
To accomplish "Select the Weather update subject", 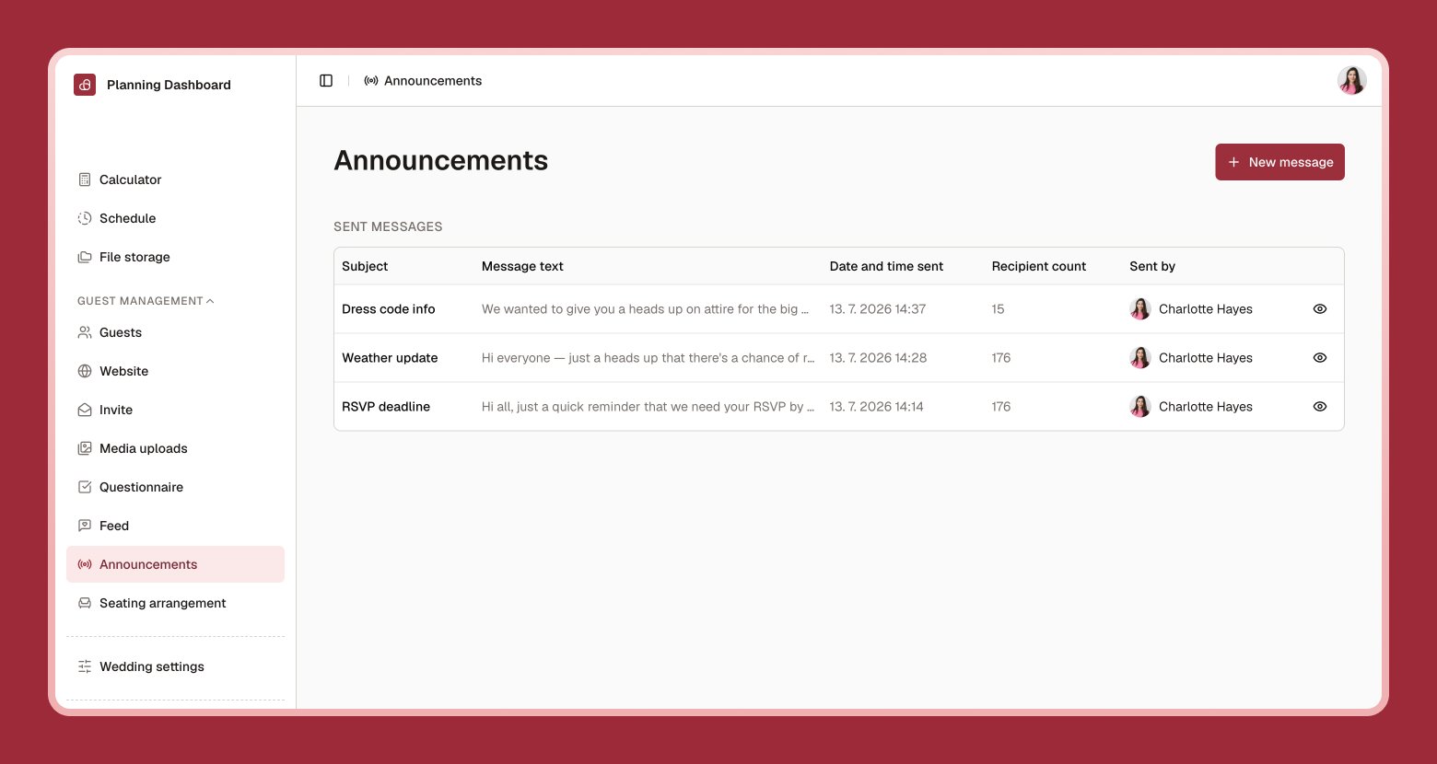I will (x=390, y=358).
